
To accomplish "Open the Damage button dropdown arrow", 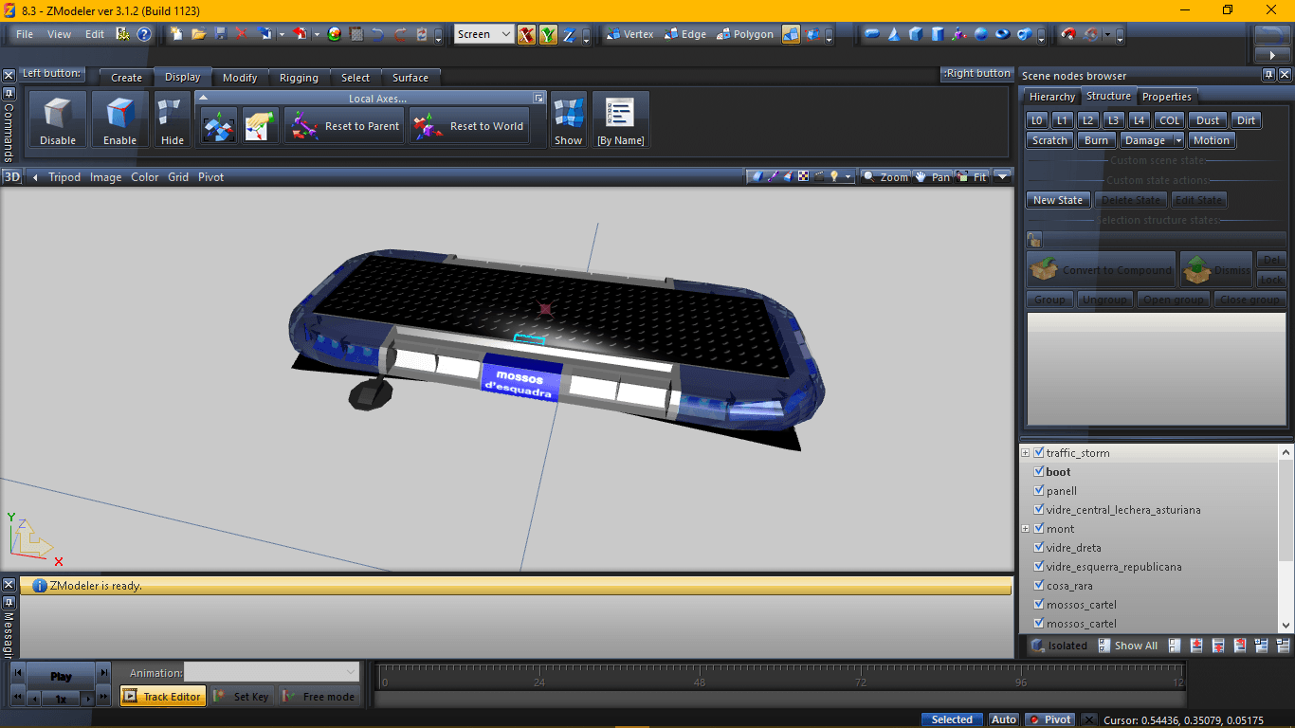I will (1178, 140).
